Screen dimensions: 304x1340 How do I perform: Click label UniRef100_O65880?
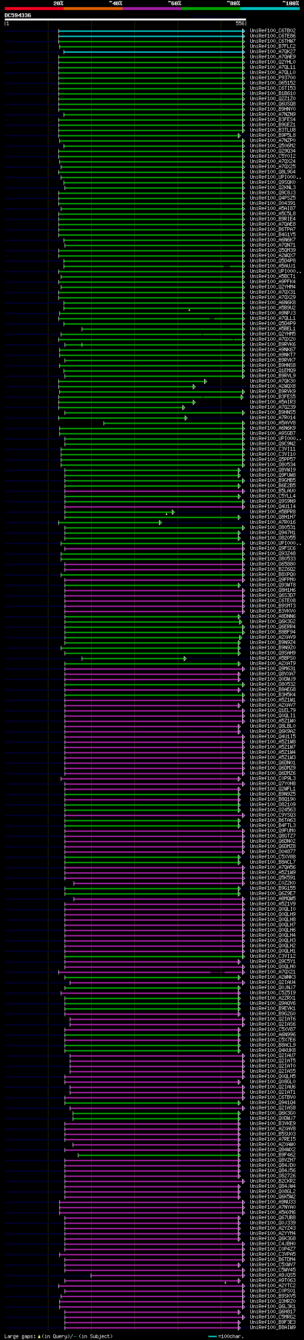point(273,564)
